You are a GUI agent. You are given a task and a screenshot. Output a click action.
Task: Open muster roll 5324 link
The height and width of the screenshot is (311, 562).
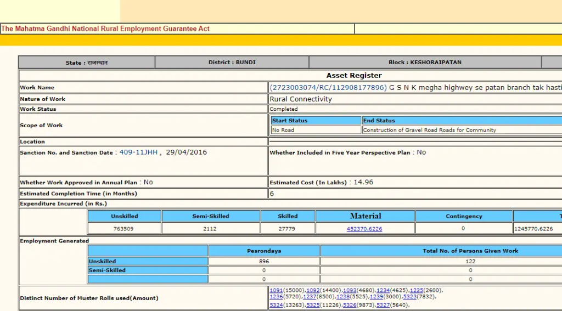[x=276, y=305]
